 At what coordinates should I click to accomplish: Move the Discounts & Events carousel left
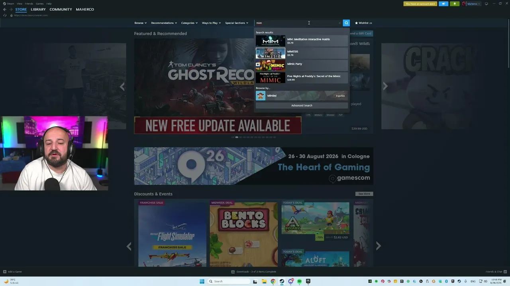tap(129, 247)
